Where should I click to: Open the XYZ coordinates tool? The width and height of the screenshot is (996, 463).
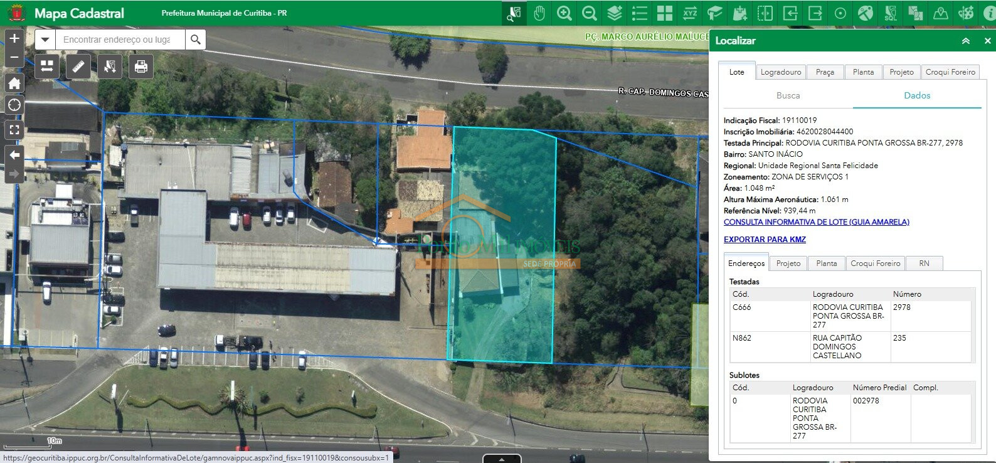coord(690,13)
